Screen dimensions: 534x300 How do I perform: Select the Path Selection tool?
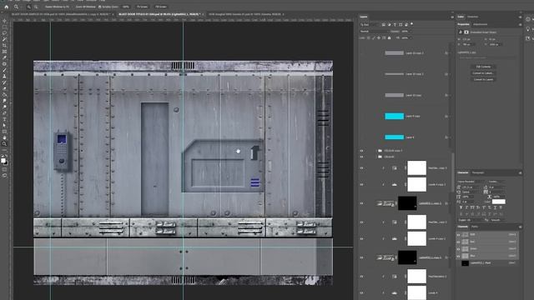point(4,126)
